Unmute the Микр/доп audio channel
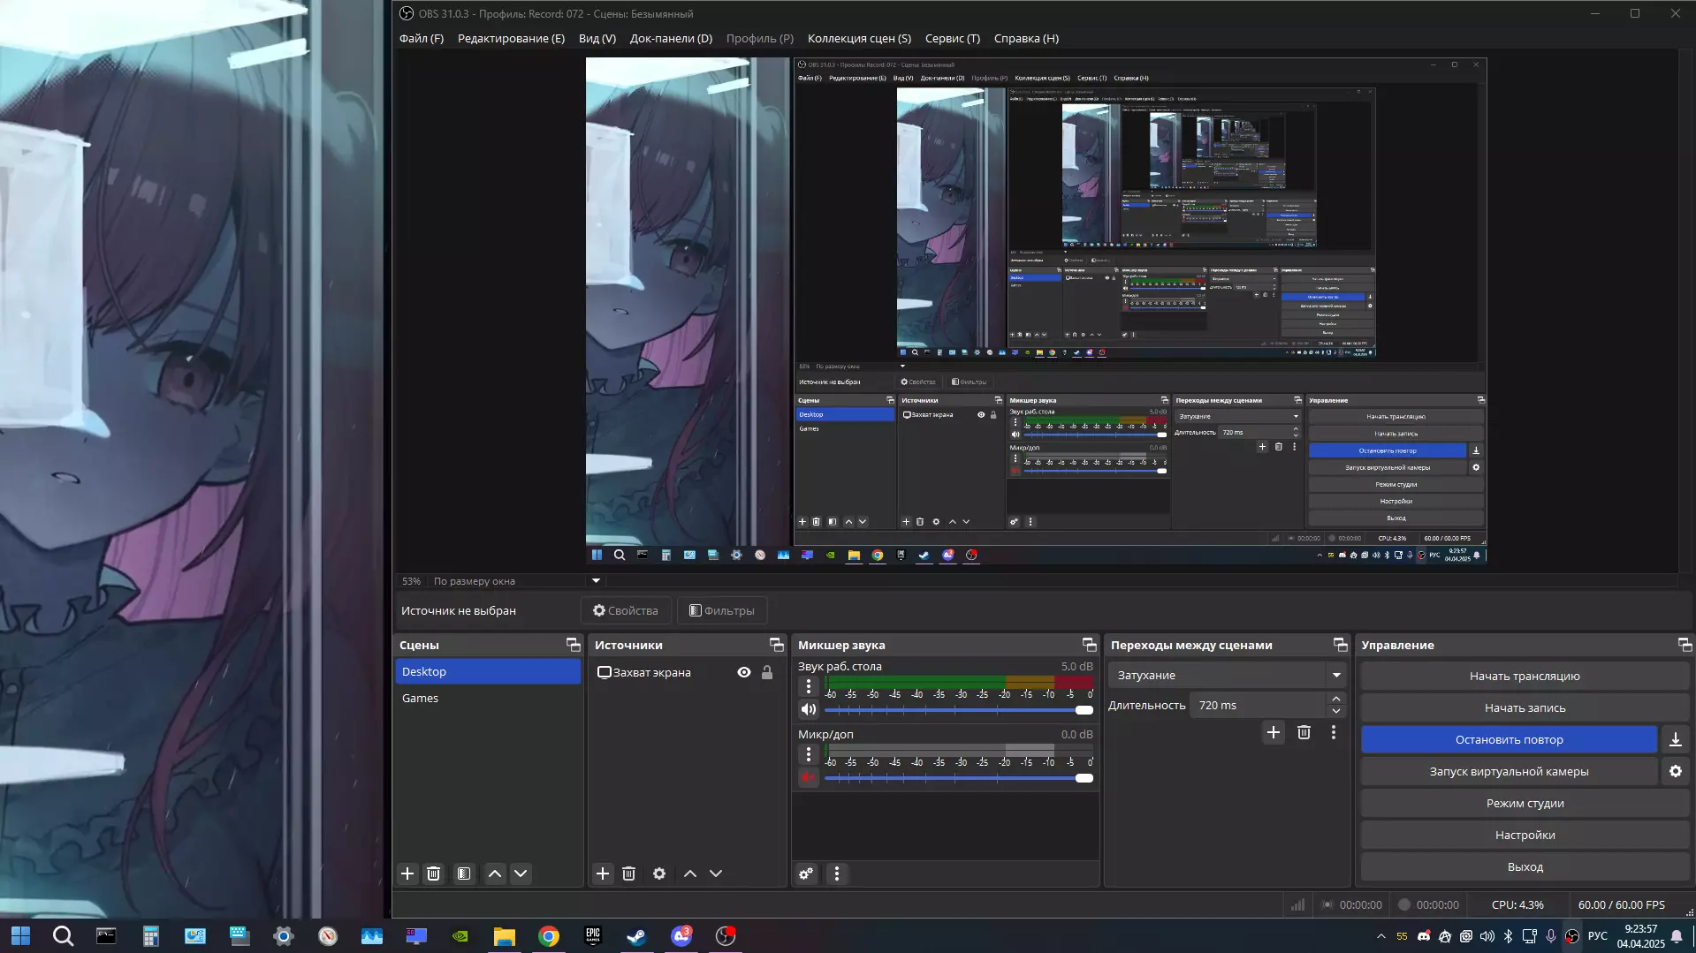 (808, 777)
